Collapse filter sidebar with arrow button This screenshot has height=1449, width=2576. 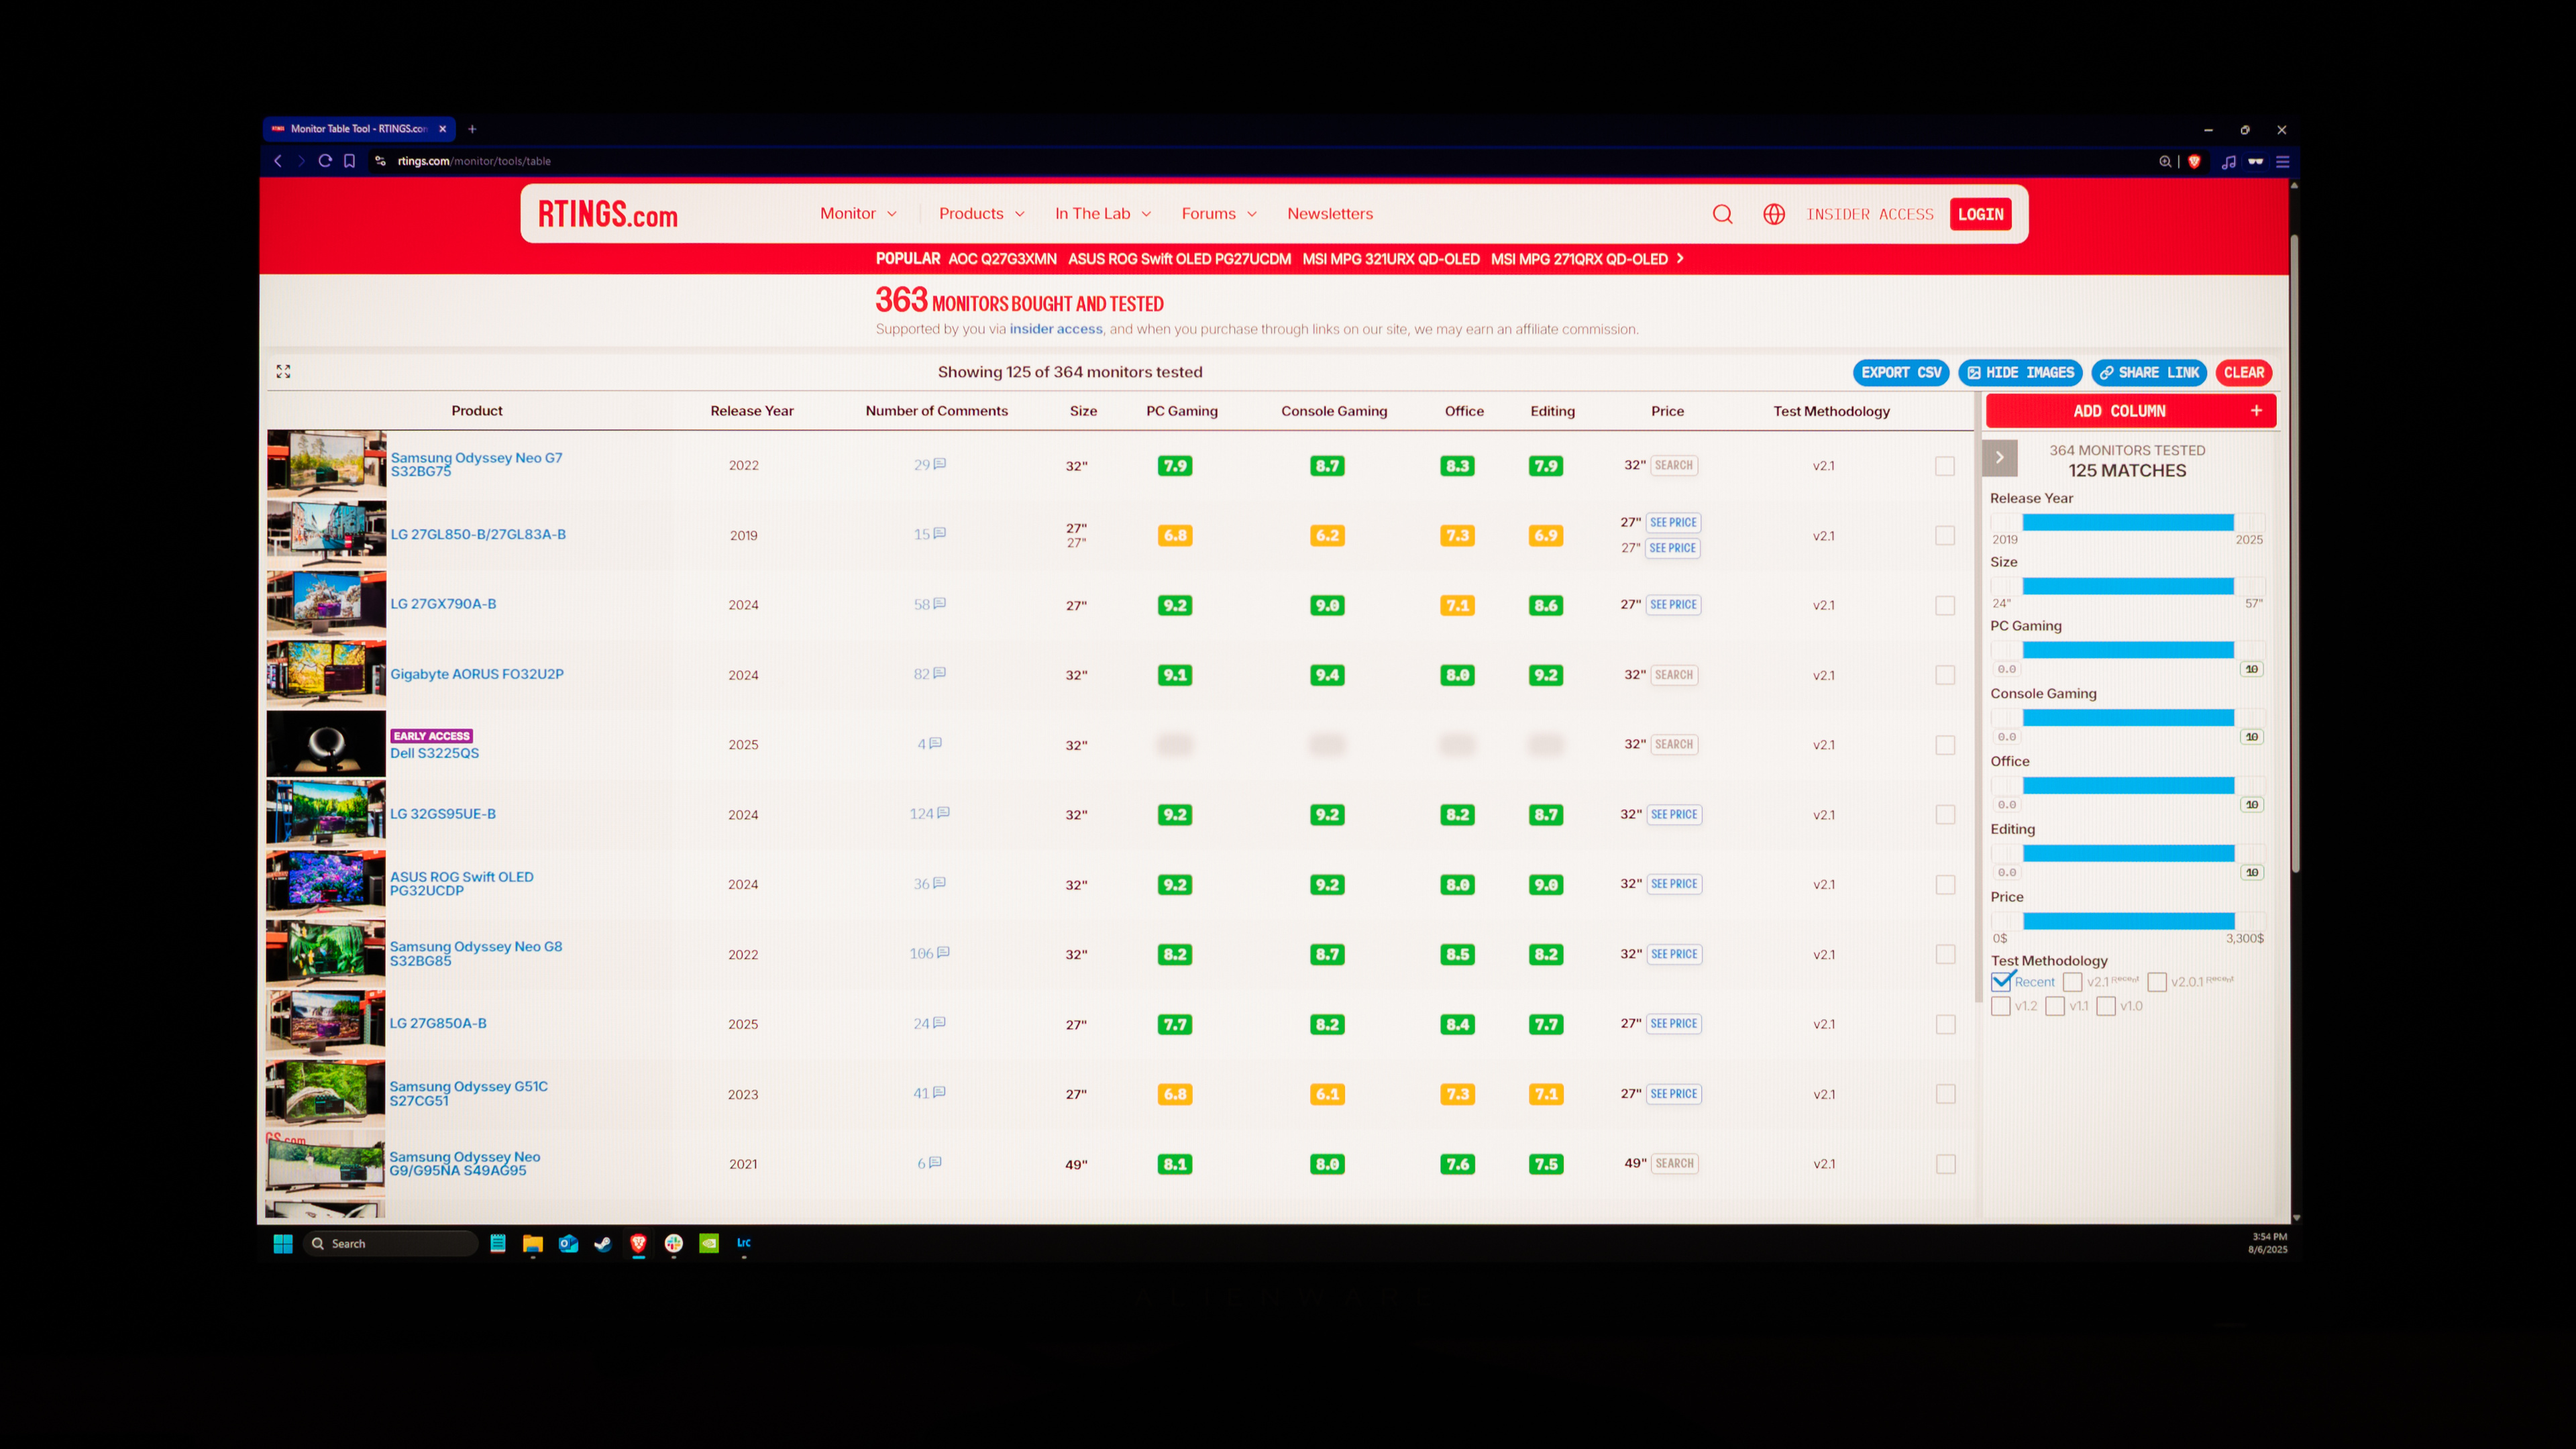(1999, 458)
